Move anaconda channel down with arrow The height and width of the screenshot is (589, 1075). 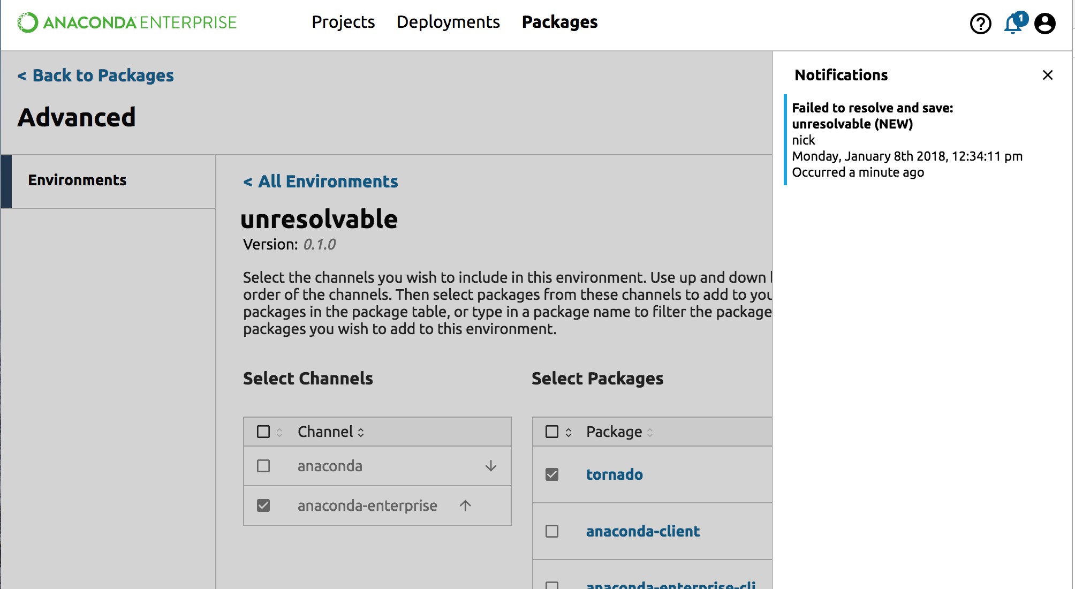point(490,466)
